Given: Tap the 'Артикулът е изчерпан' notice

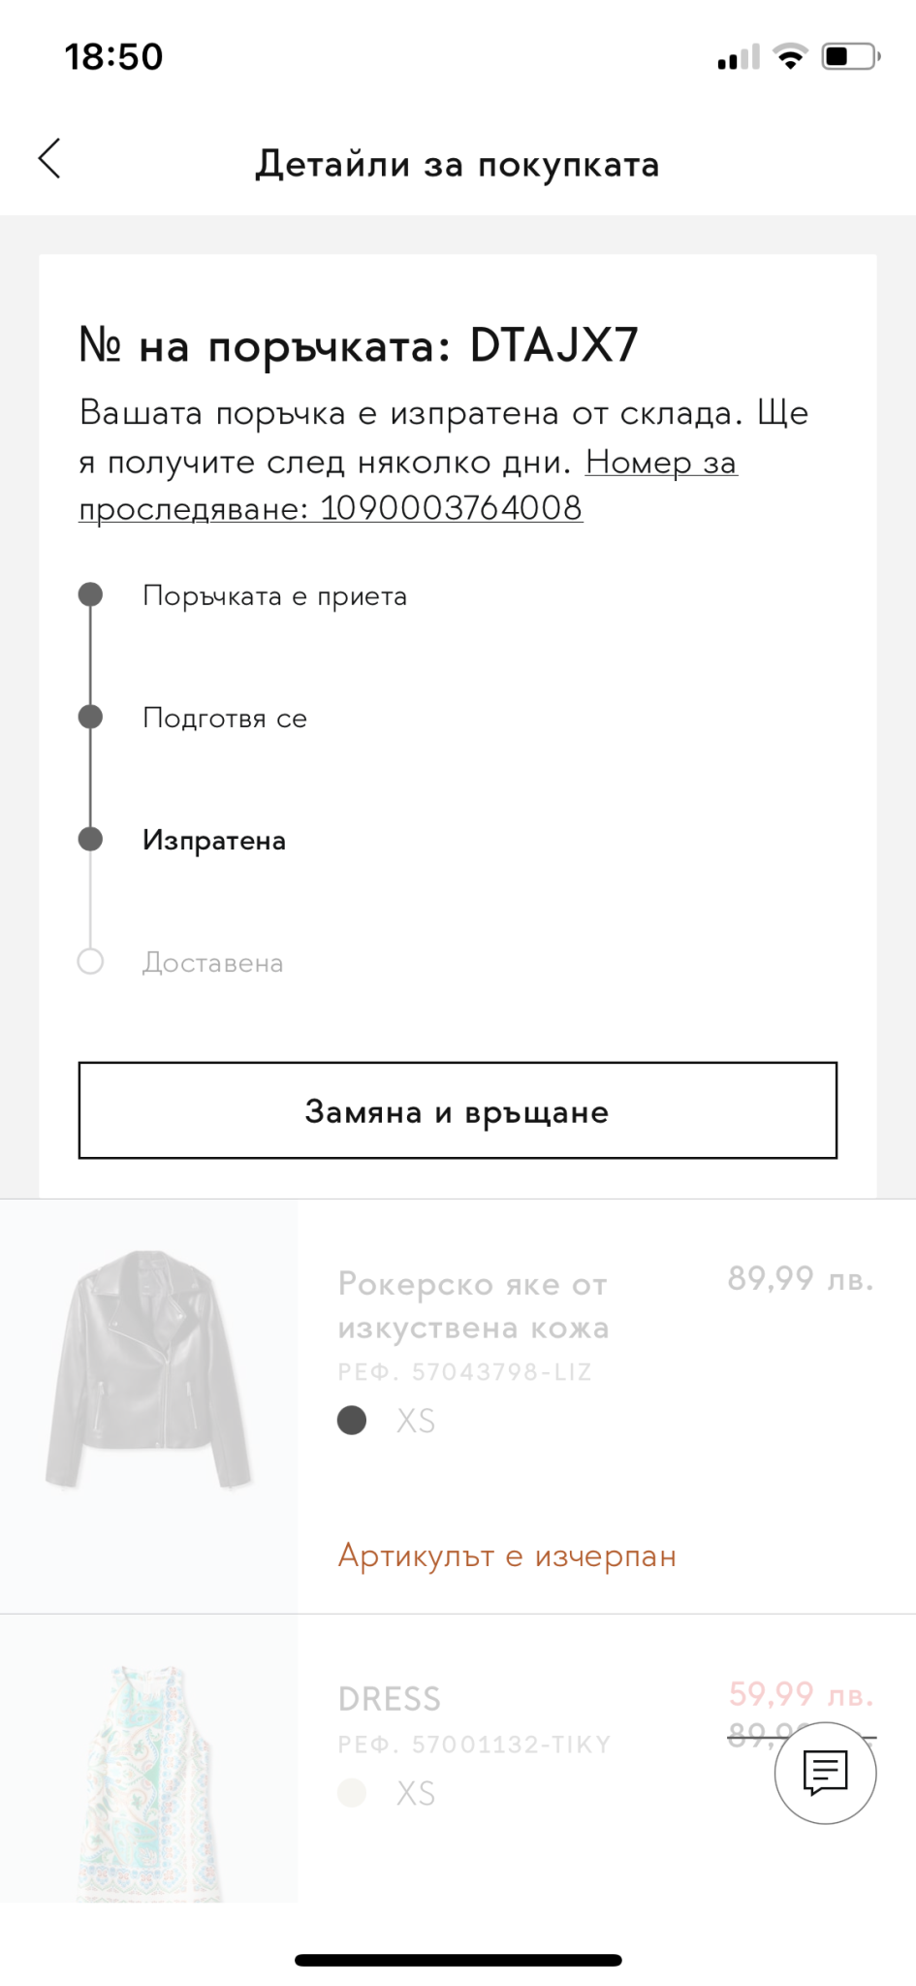Looking at the screenshot, I should (x=507, y=1556).
